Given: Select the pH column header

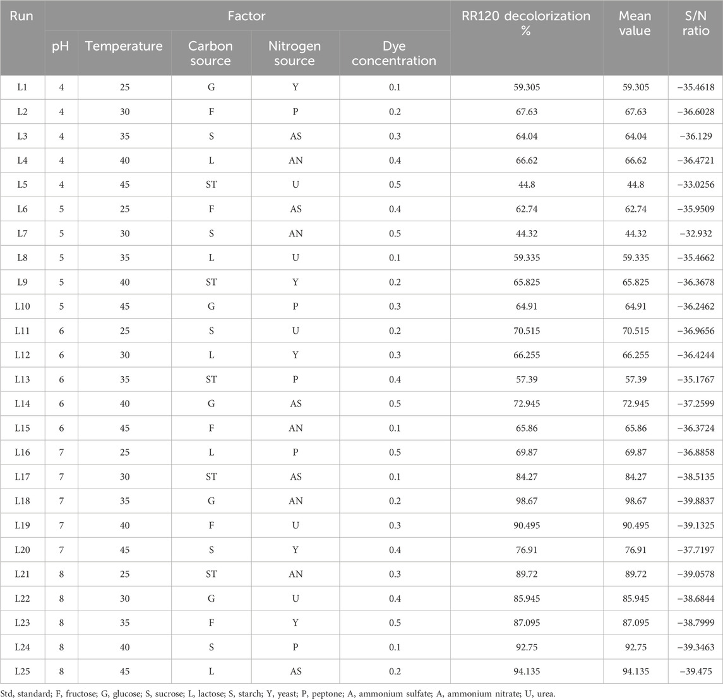Looking at the screenshot, I should click(61, 46).
